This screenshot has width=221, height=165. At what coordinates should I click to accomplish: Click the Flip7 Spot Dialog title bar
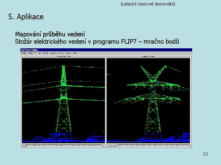pos(106,50)
